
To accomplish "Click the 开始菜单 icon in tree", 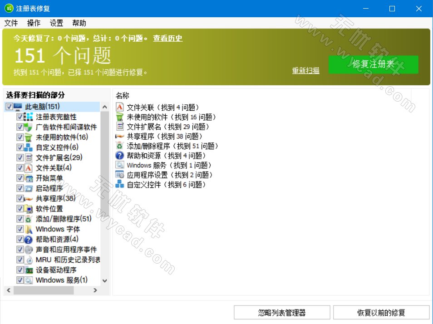I will pos(28,178).
